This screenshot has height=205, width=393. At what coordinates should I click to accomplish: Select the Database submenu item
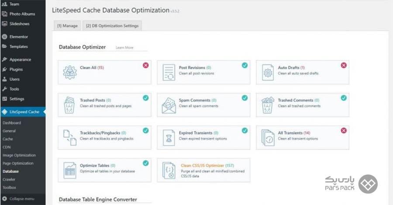pos(10,171)
